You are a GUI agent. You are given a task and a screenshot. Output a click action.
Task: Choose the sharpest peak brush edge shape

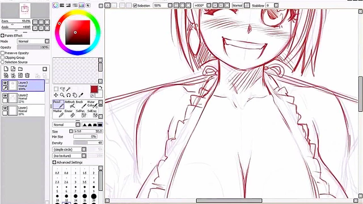[85, 125]
